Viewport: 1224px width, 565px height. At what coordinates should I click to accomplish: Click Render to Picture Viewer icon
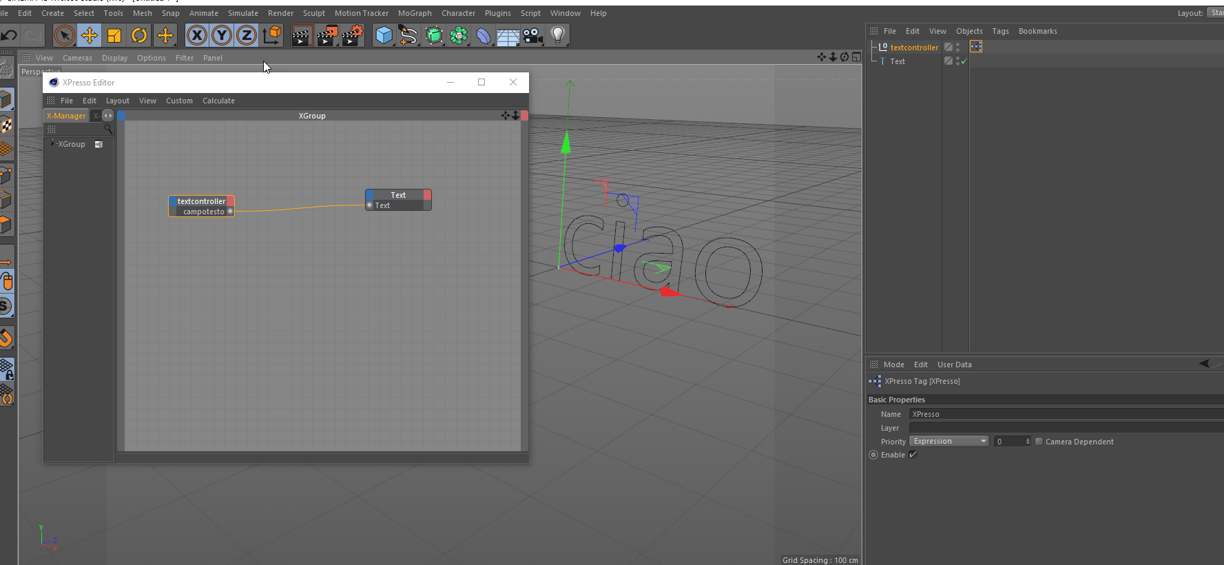327,35
